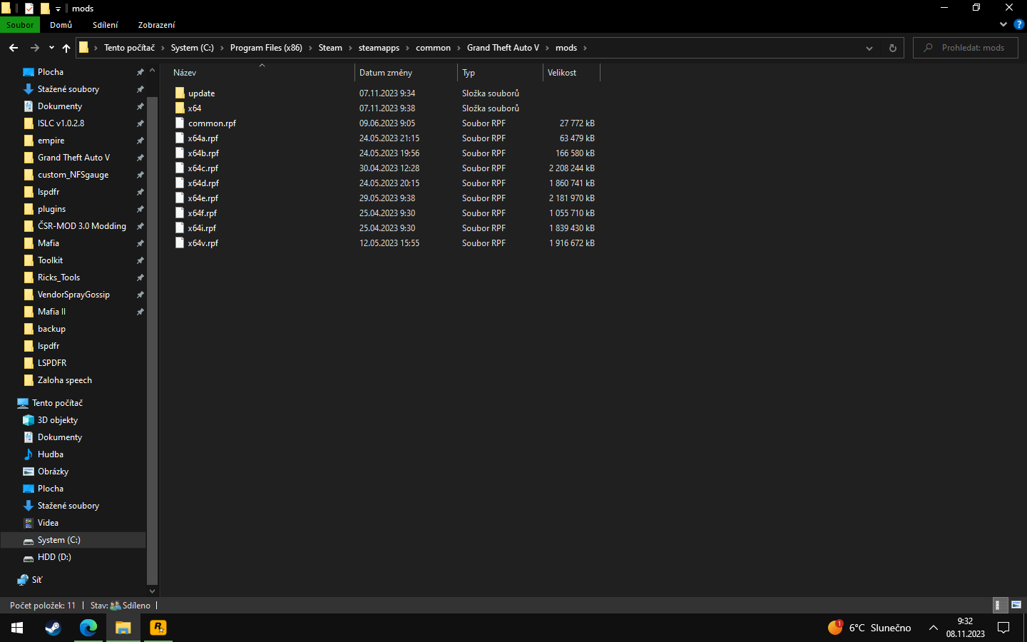Select the x64 folder icon
This screenshot has width=1027, height=642.
(x=180, y=108)
